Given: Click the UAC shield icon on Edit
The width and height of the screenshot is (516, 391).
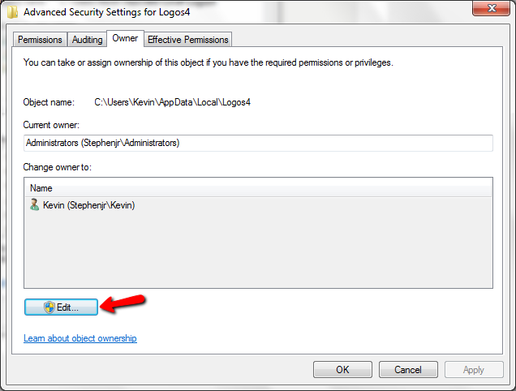Looking at the screenshot, I should [49, 307].
